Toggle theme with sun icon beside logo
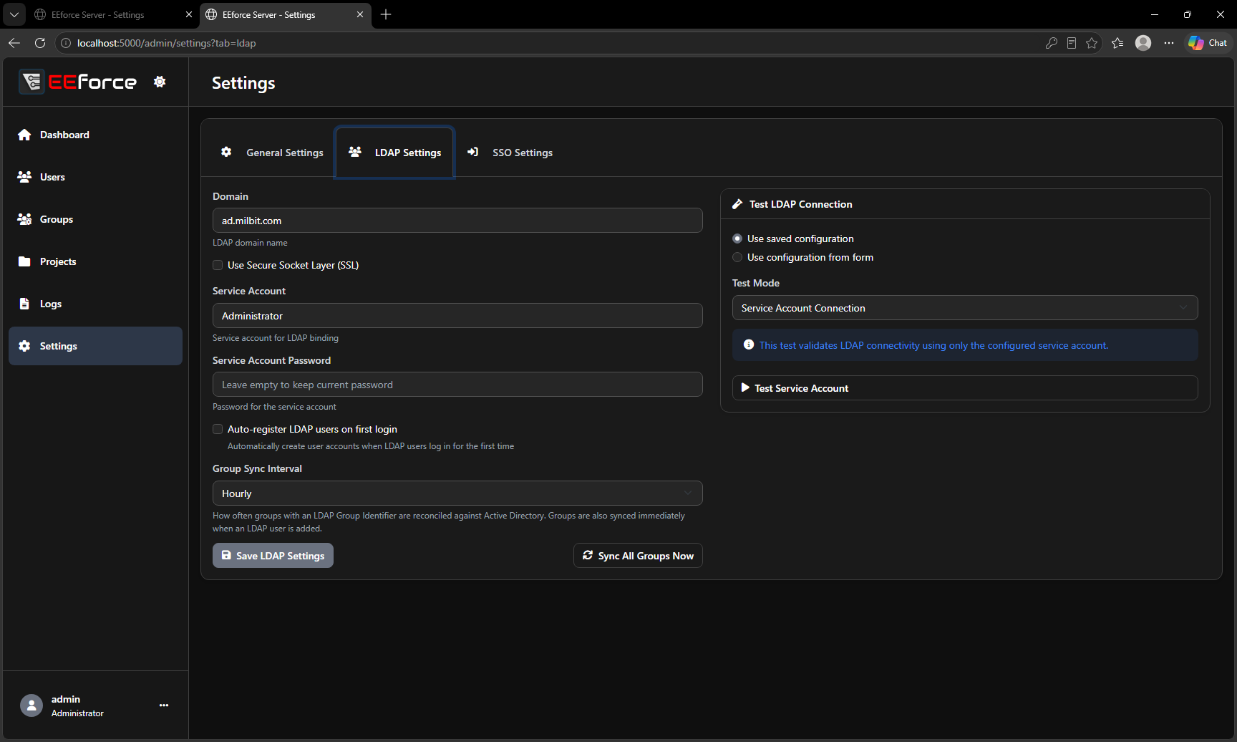 pos(160,82)
